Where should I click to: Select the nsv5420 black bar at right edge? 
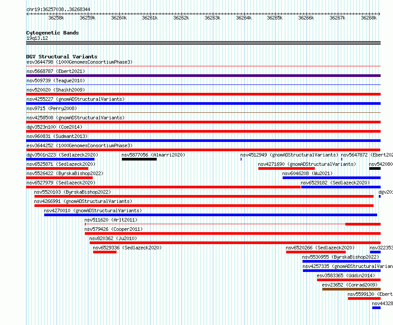(375, 168)
